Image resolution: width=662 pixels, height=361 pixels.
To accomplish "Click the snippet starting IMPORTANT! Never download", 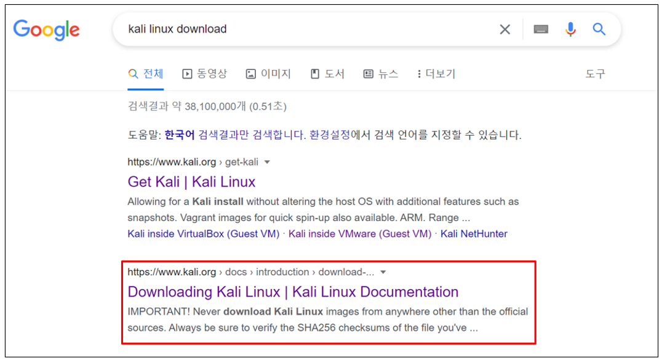I will point(328,320).
